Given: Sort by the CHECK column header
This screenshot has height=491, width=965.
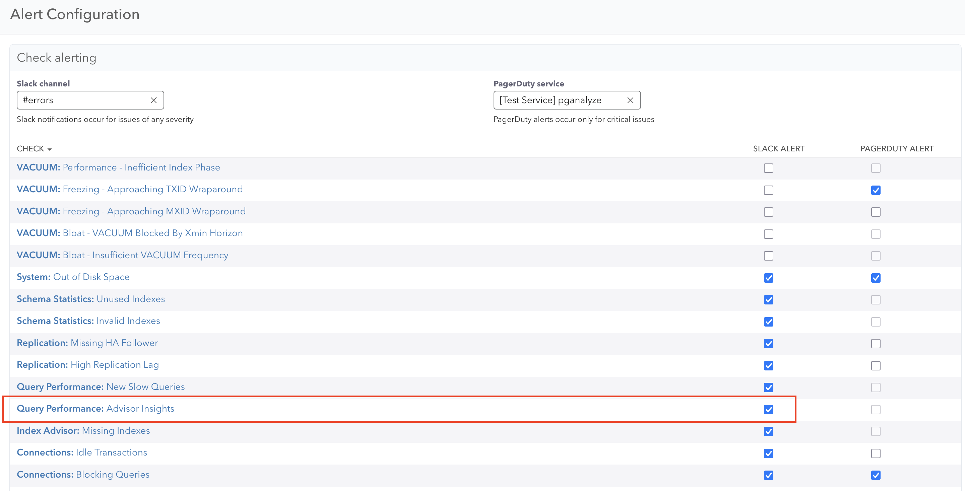Looking at the screenshot, I should pyautogui.click(x=34, y=149).
